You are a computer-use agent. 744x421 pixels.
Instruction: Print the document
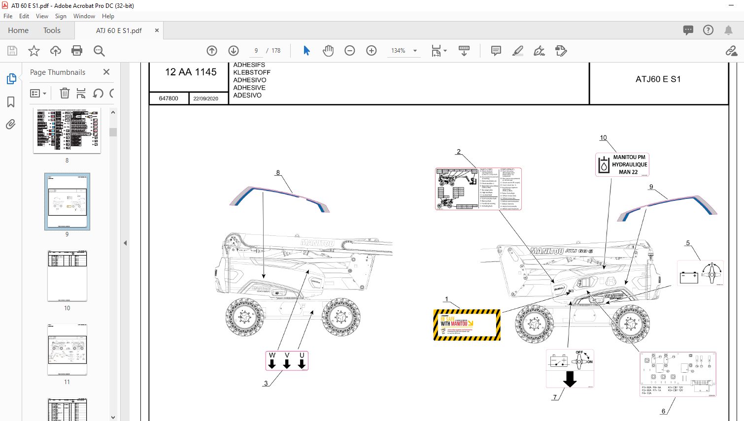click(77, 51)
